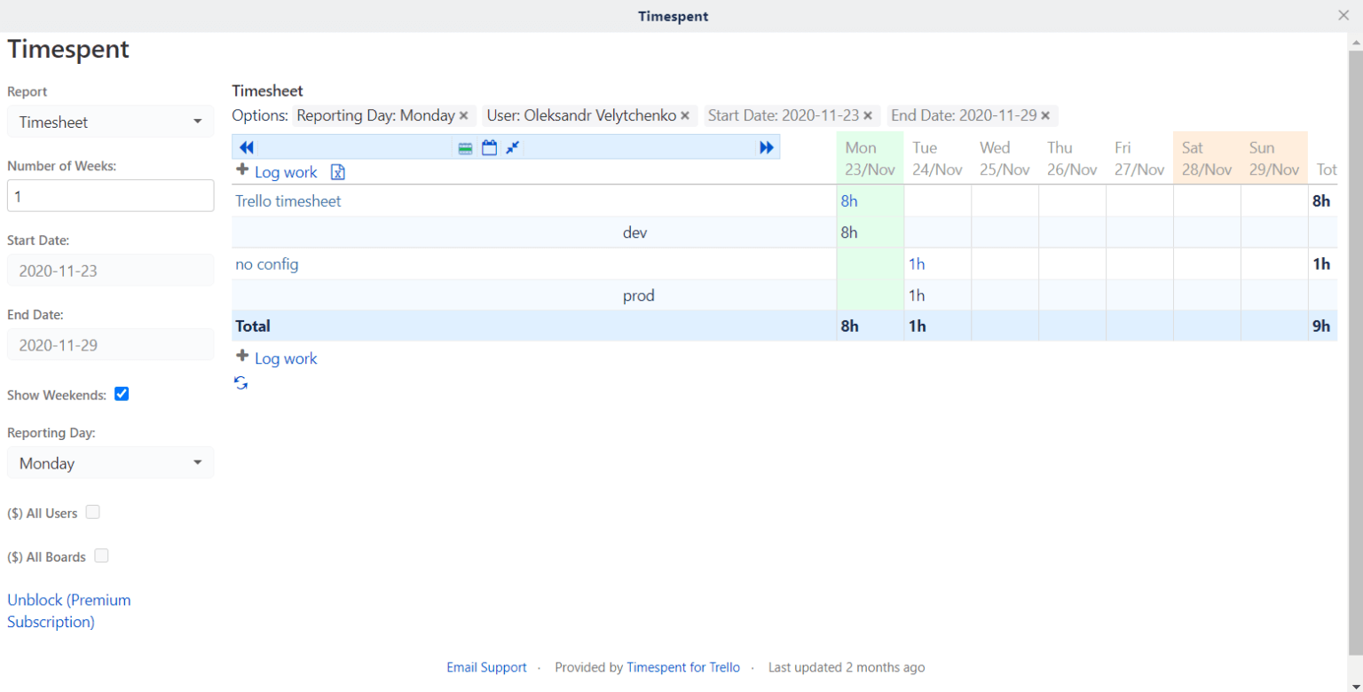Open the calendar date picker icon
The width and height of the screenshot is (1363, 692).
pyautogui.click(x=490, y=147)
